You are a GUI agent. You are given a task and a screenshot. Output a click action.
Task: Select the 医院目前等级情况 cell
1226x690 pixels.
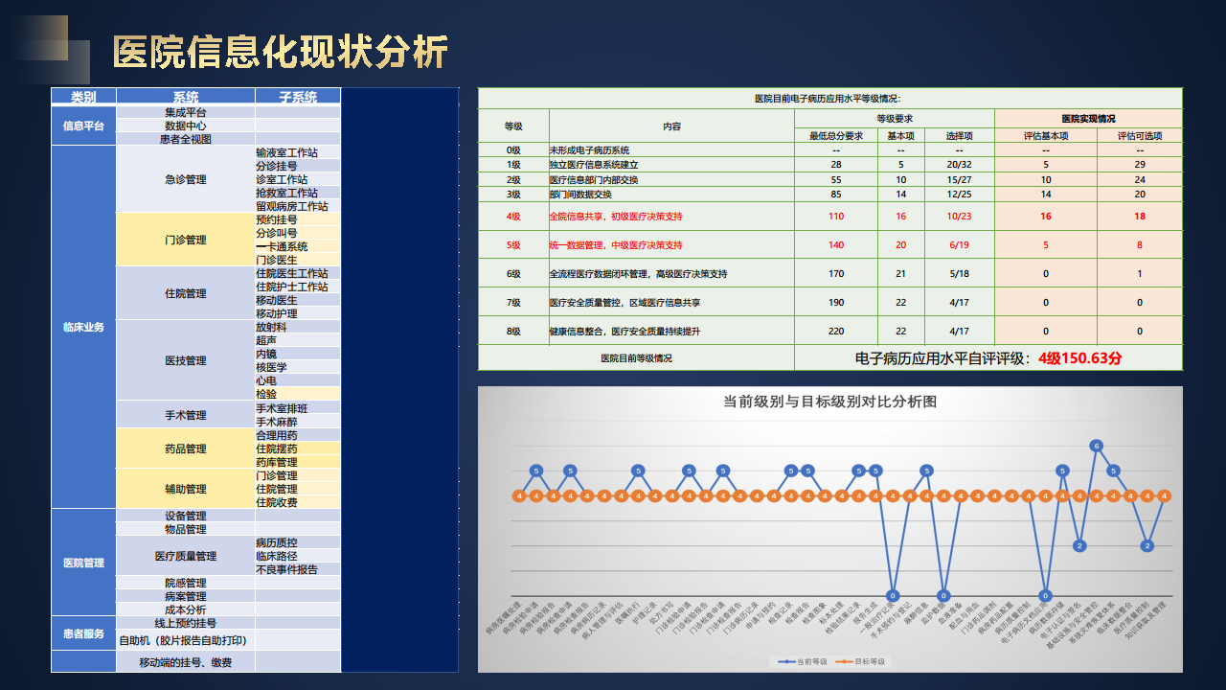[x=636, y=357]
